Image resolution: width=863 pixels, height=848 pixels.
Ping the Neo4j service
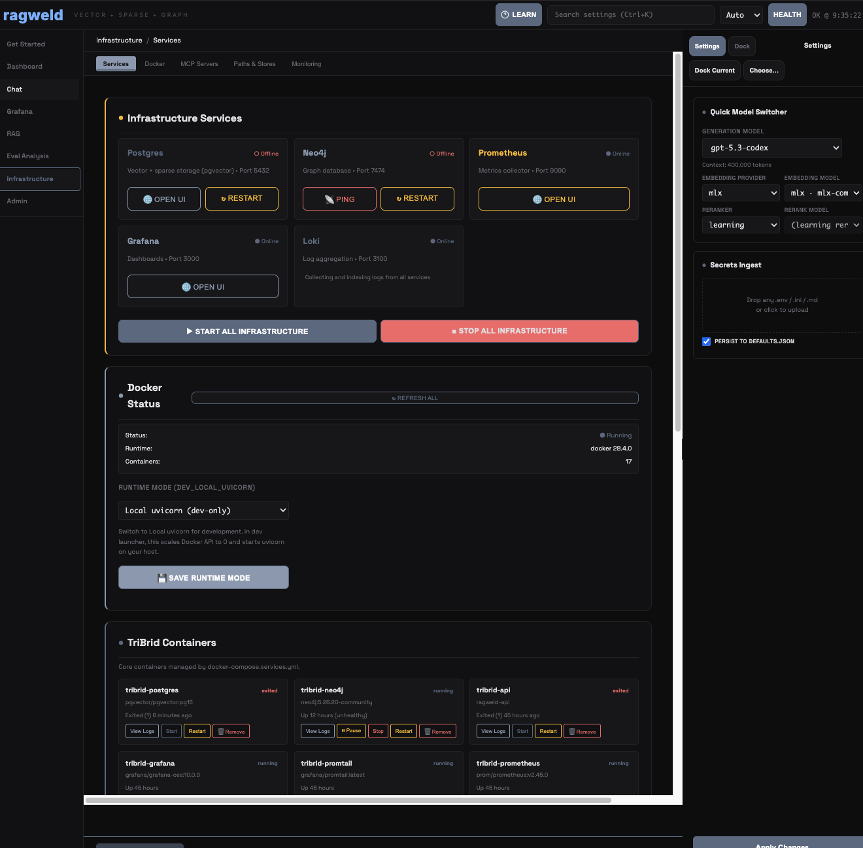(x=339, y=199)
